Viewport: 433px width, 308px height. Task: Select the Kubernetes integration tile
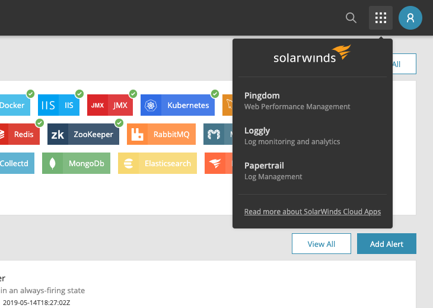click(177, 105)
